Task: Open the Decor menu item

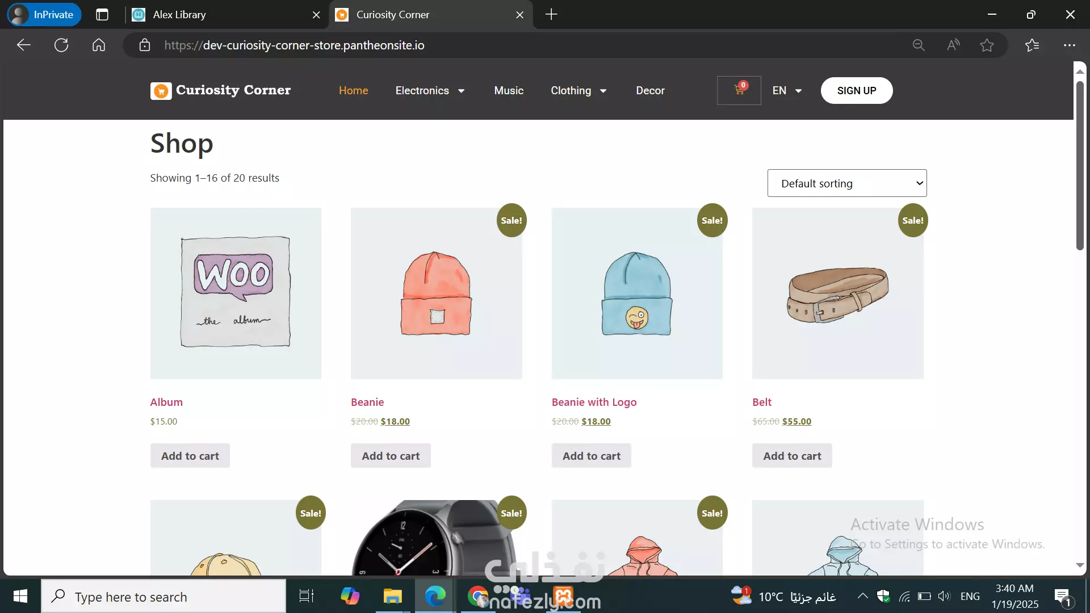Action: point(650,90)
